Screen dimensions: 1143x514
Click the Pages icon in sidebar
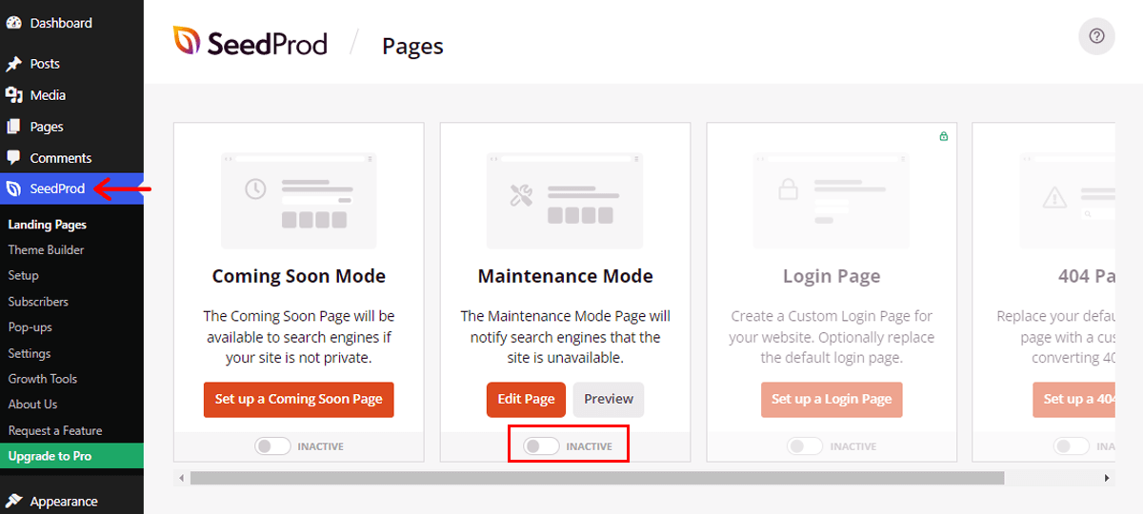click(x=13, y=127)
